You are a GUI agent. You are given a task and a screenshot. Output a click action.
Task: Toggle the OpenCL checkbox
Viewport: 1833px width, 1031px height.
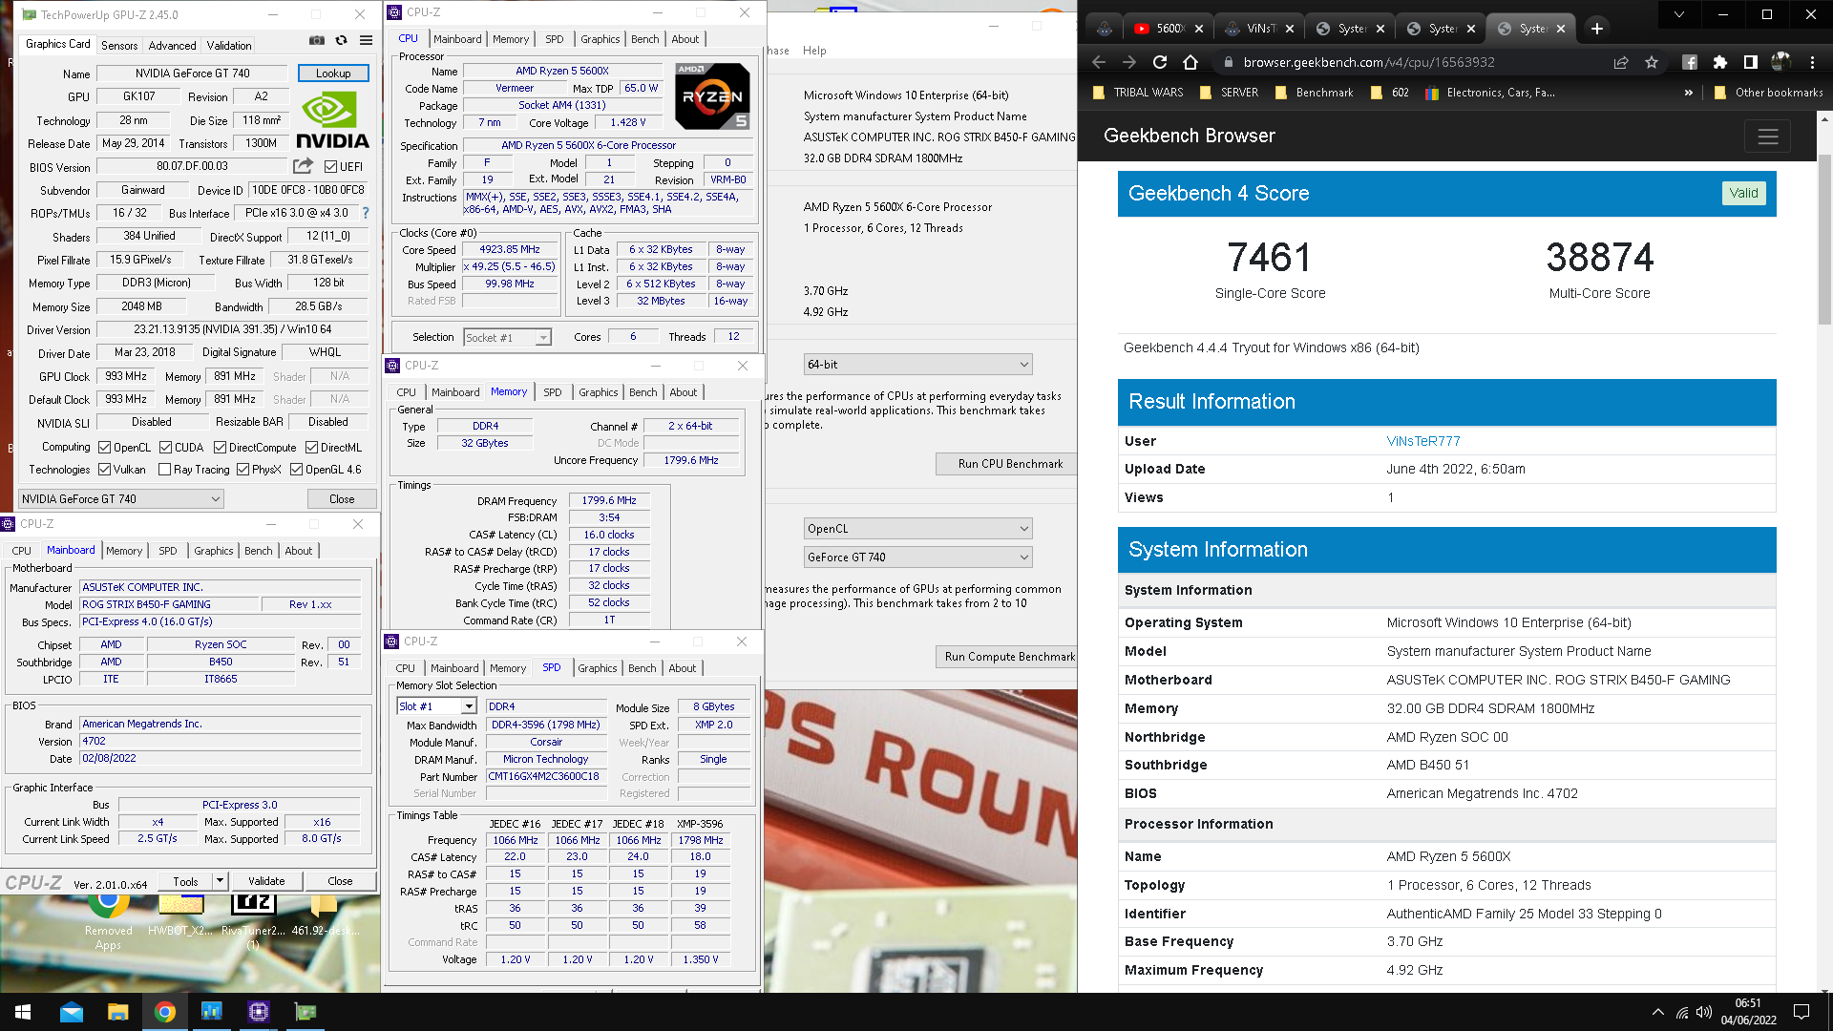[104, 447]
